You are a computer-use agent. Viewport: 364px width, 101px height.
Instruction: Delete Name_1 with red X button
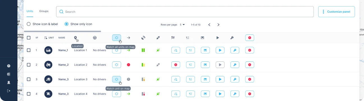(250, 50)
